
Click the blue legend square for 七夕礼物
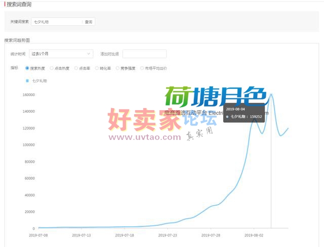pos(27,81)
